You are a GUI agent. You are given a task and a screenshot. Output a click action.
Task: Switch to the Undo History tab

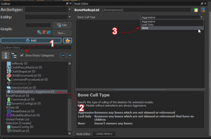point(104,134)
